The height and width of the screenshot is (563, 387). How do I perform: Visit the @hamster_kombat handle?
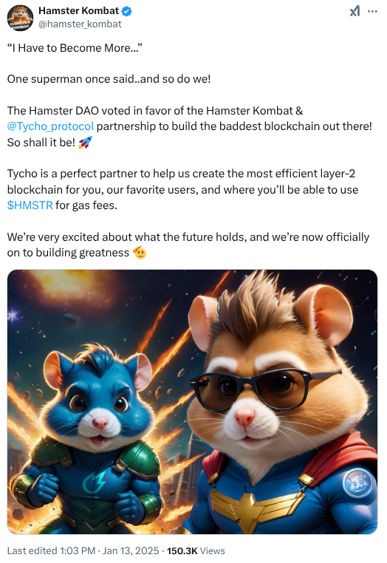(80, 24)
